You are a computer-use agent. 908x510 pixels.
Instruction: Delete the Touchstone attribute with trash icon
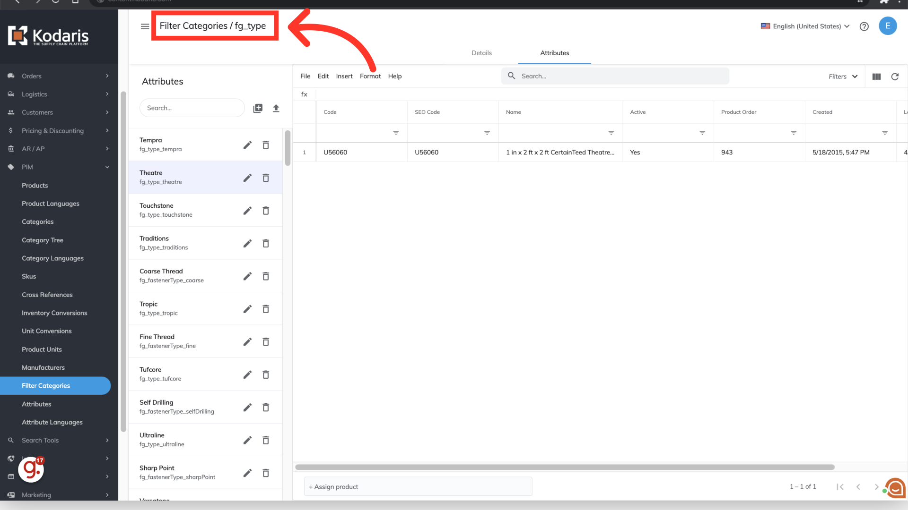tap(266, 211)
